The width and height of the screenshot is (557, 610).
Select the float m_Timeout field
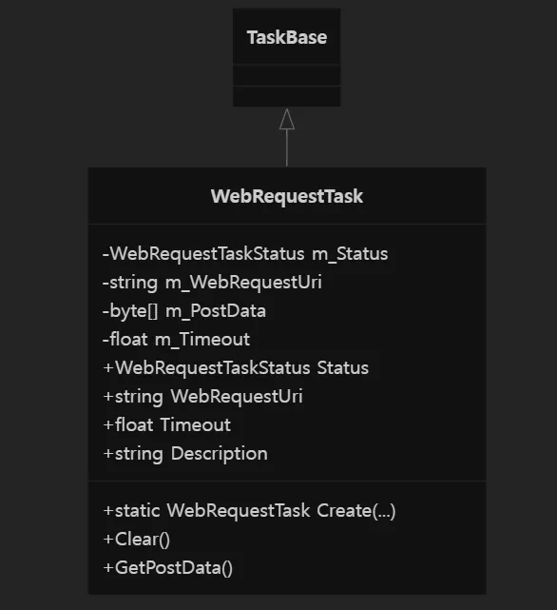[176, 339]
